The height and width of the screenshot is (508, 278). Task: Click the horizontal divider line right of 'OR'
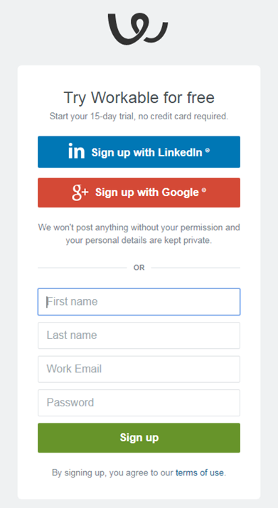[x=196, y=268]
